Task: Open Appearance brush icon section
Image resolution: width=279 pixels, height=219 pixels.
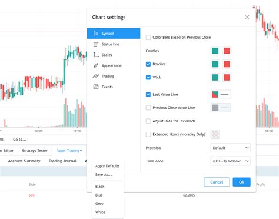Action: click(96, 65)
